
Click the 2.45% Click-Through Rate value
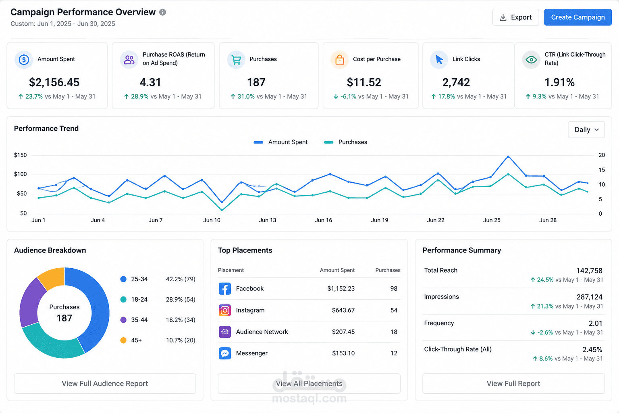coord(592,350)
